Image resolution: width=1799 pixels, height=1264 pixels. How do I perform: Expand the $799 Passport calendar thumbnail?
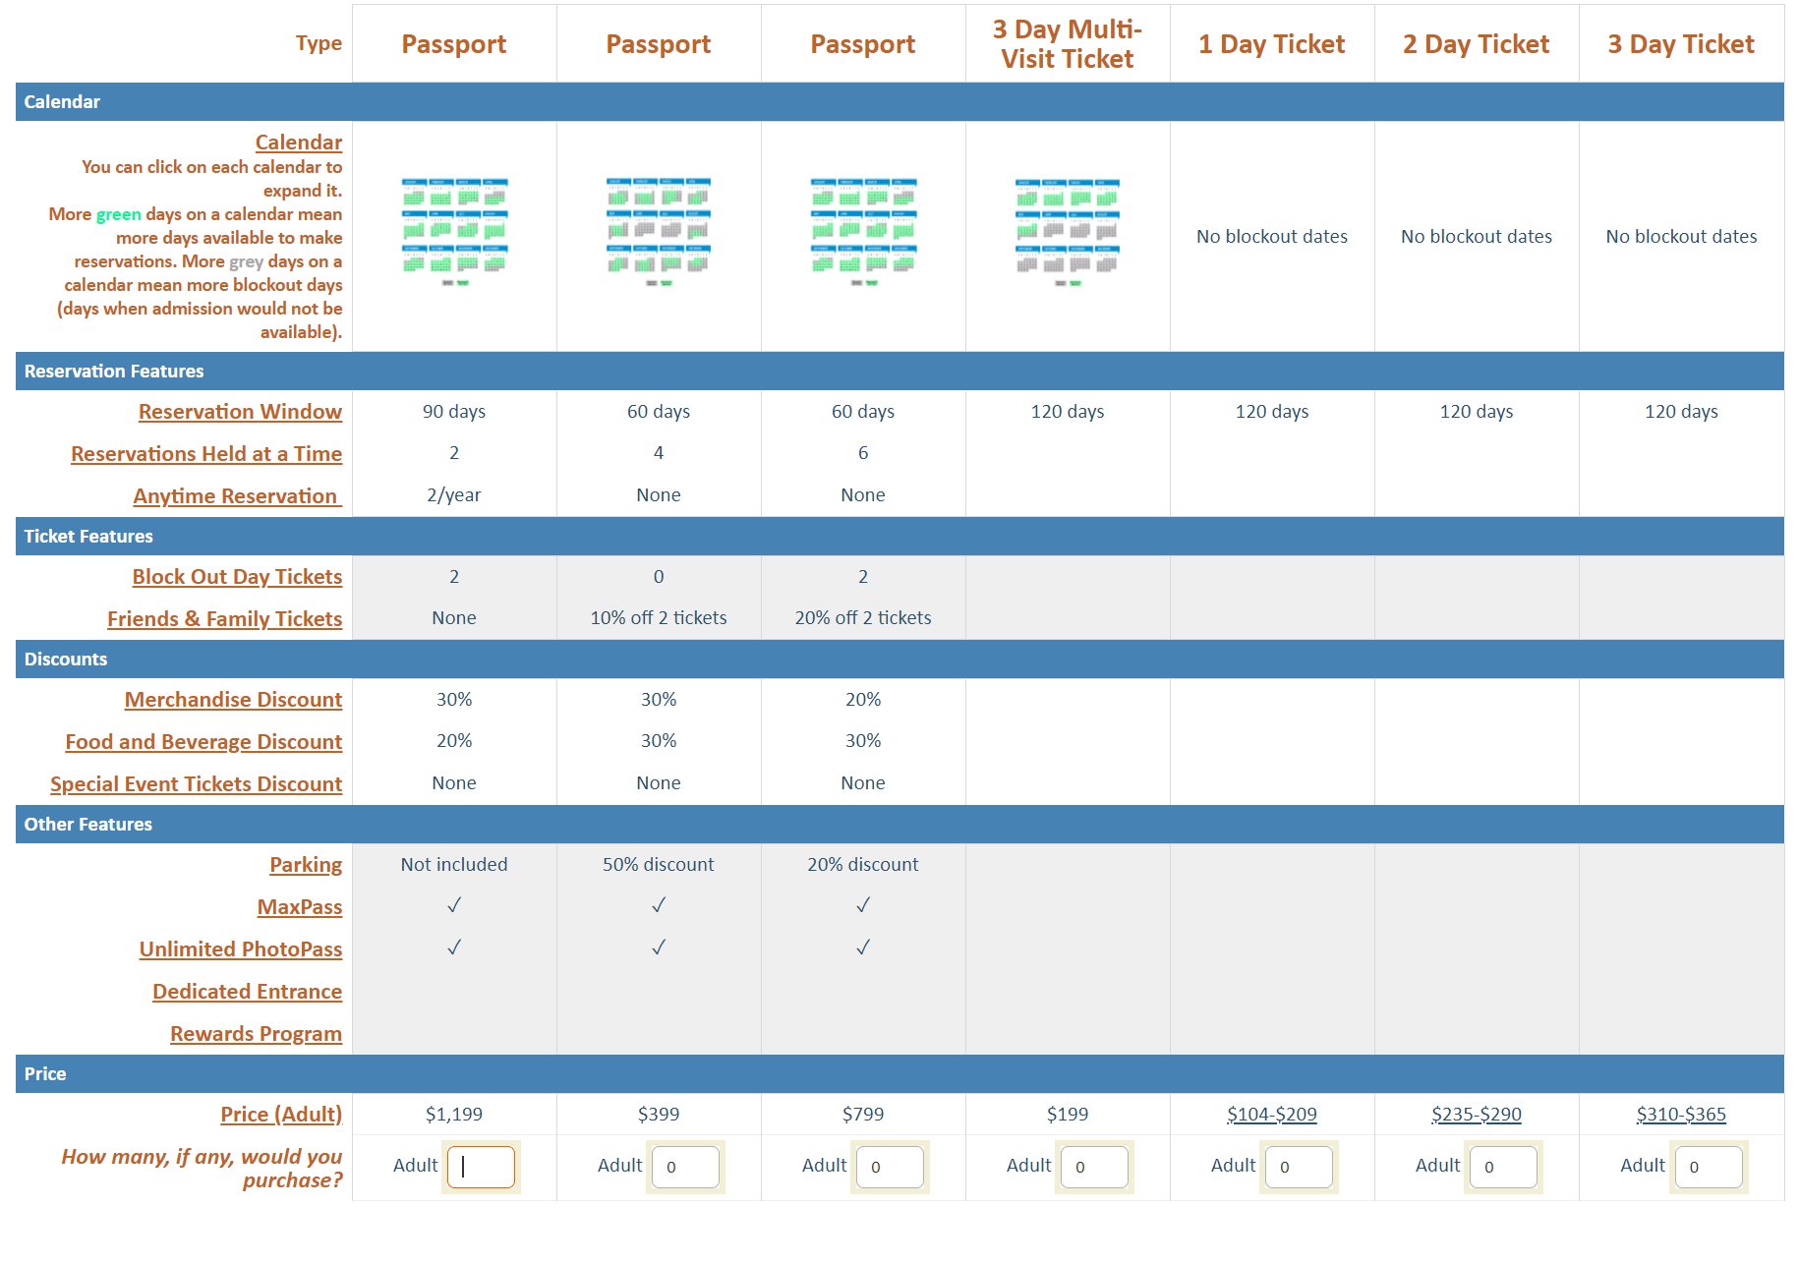[x=863, y=232]
